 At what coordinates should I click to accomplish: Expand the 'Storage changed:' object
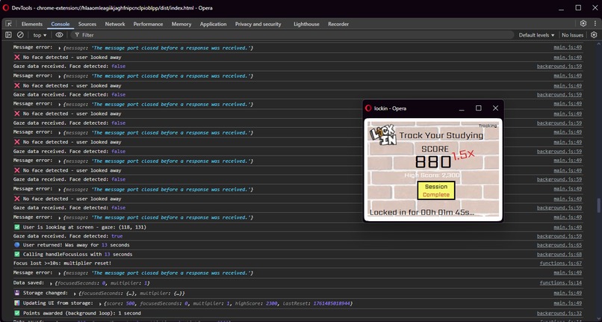coord(75,293)
